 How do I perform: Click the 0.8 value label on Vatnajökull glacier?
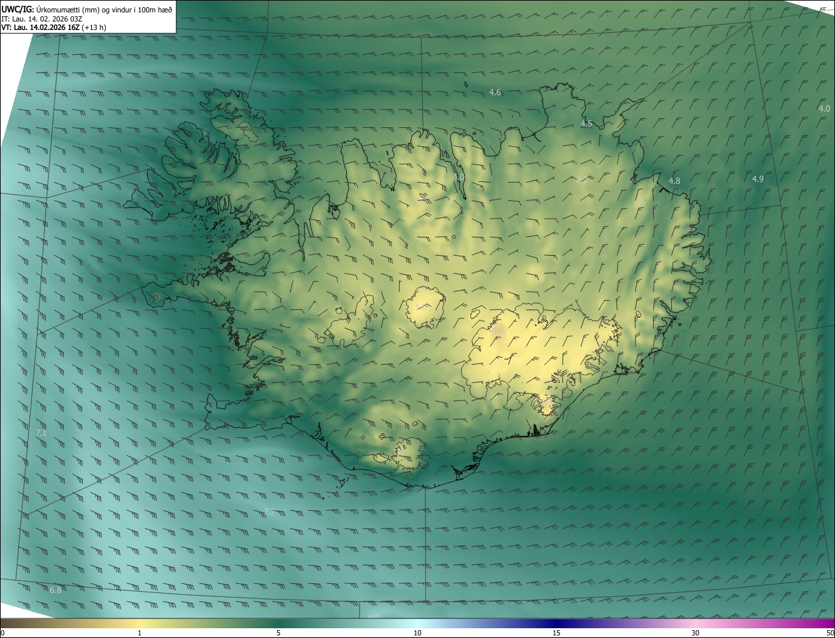(x=498, y=332)
